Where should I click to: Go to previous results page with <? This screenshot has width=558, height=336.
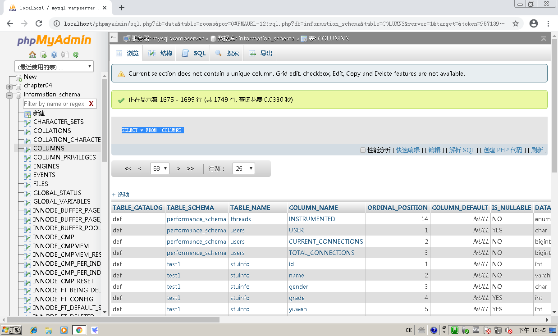coord(140,168)
